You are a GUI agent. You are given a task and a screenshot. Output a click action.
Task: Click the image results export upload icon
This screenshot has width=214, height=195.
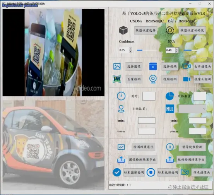click(x=121, y=159)
